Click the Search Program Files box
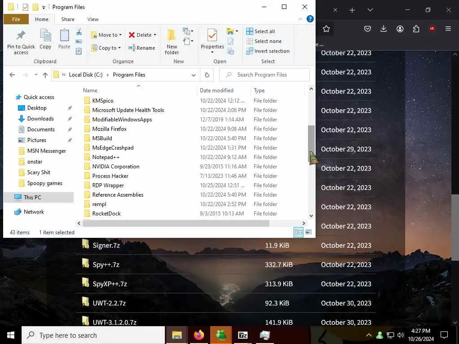The image size is (459, 344). tap(264, 75)
